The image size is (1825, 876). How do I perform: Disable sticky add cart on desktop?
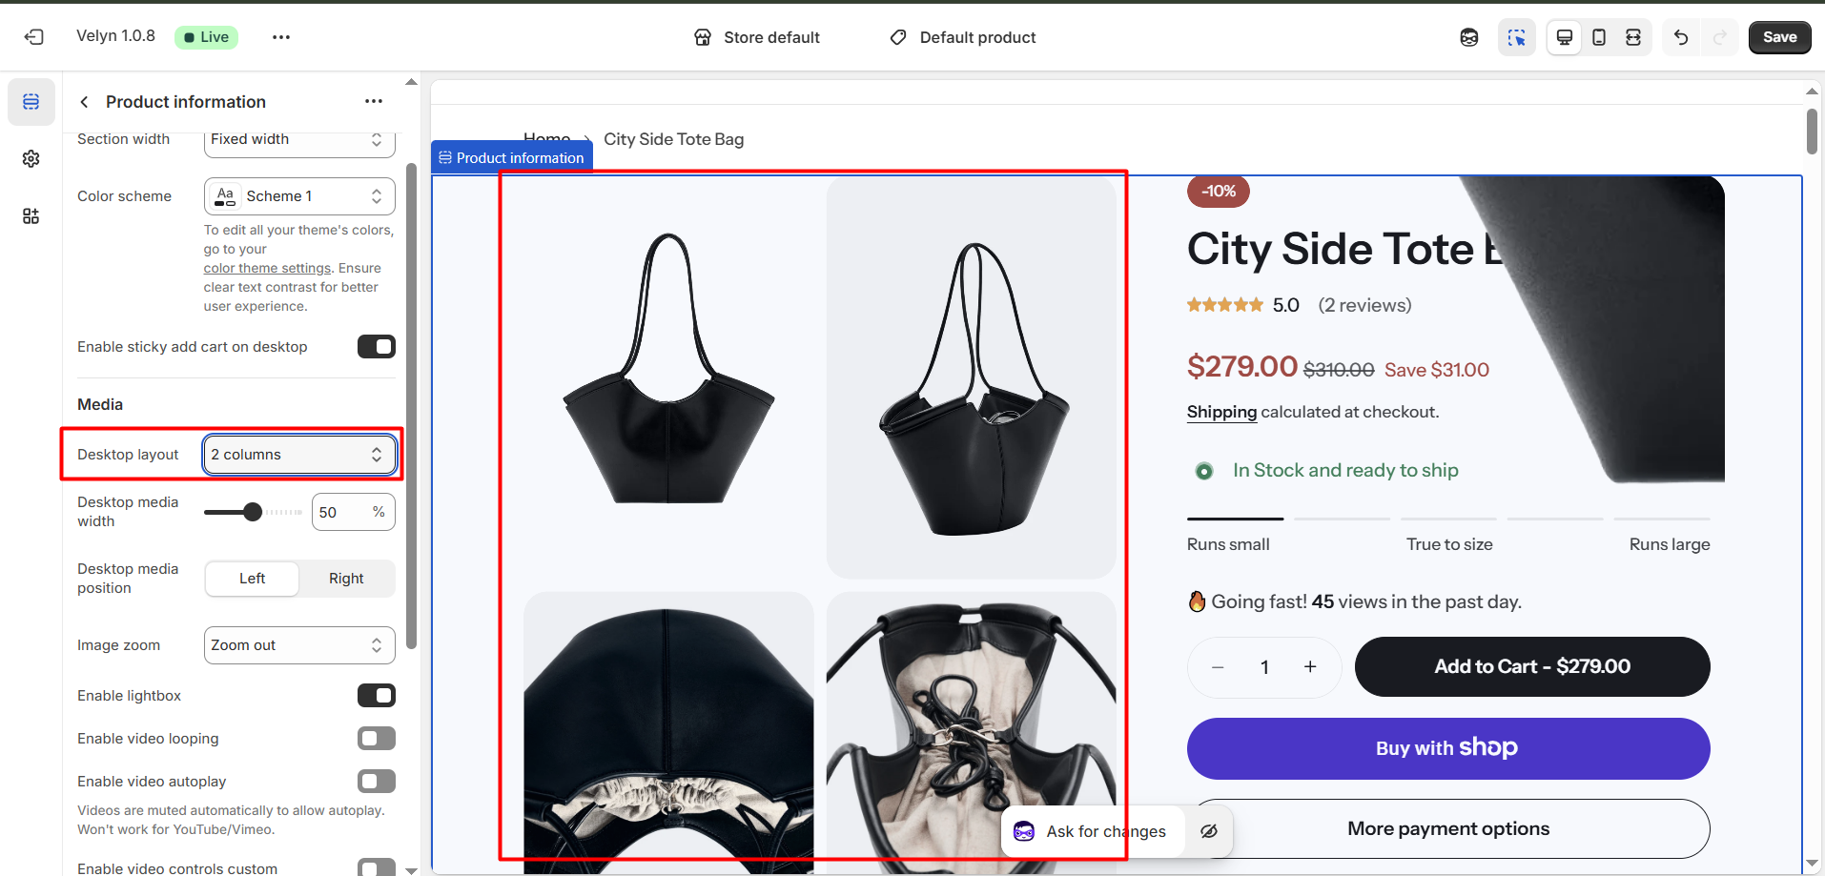tap(377, 347)
